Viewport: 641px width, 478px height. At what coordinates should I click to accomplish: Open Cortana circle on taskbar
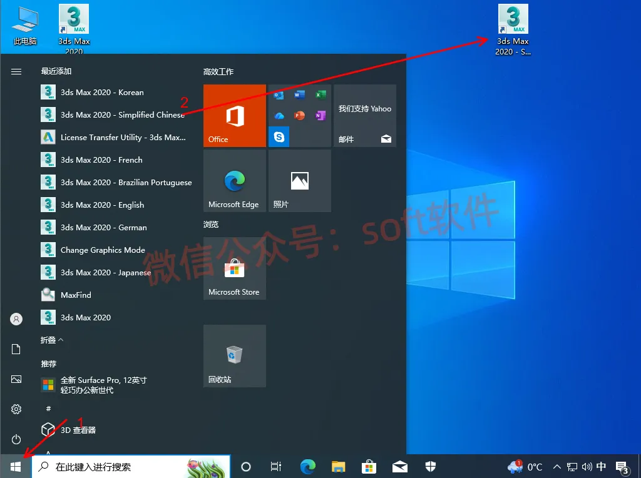pyautogui.click(x=245, y=467)
